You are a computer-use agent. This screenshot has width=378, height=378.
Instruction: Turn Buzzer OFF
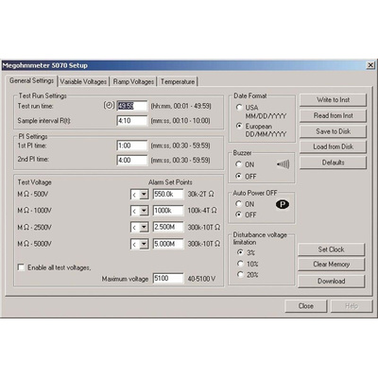(239, 176)
